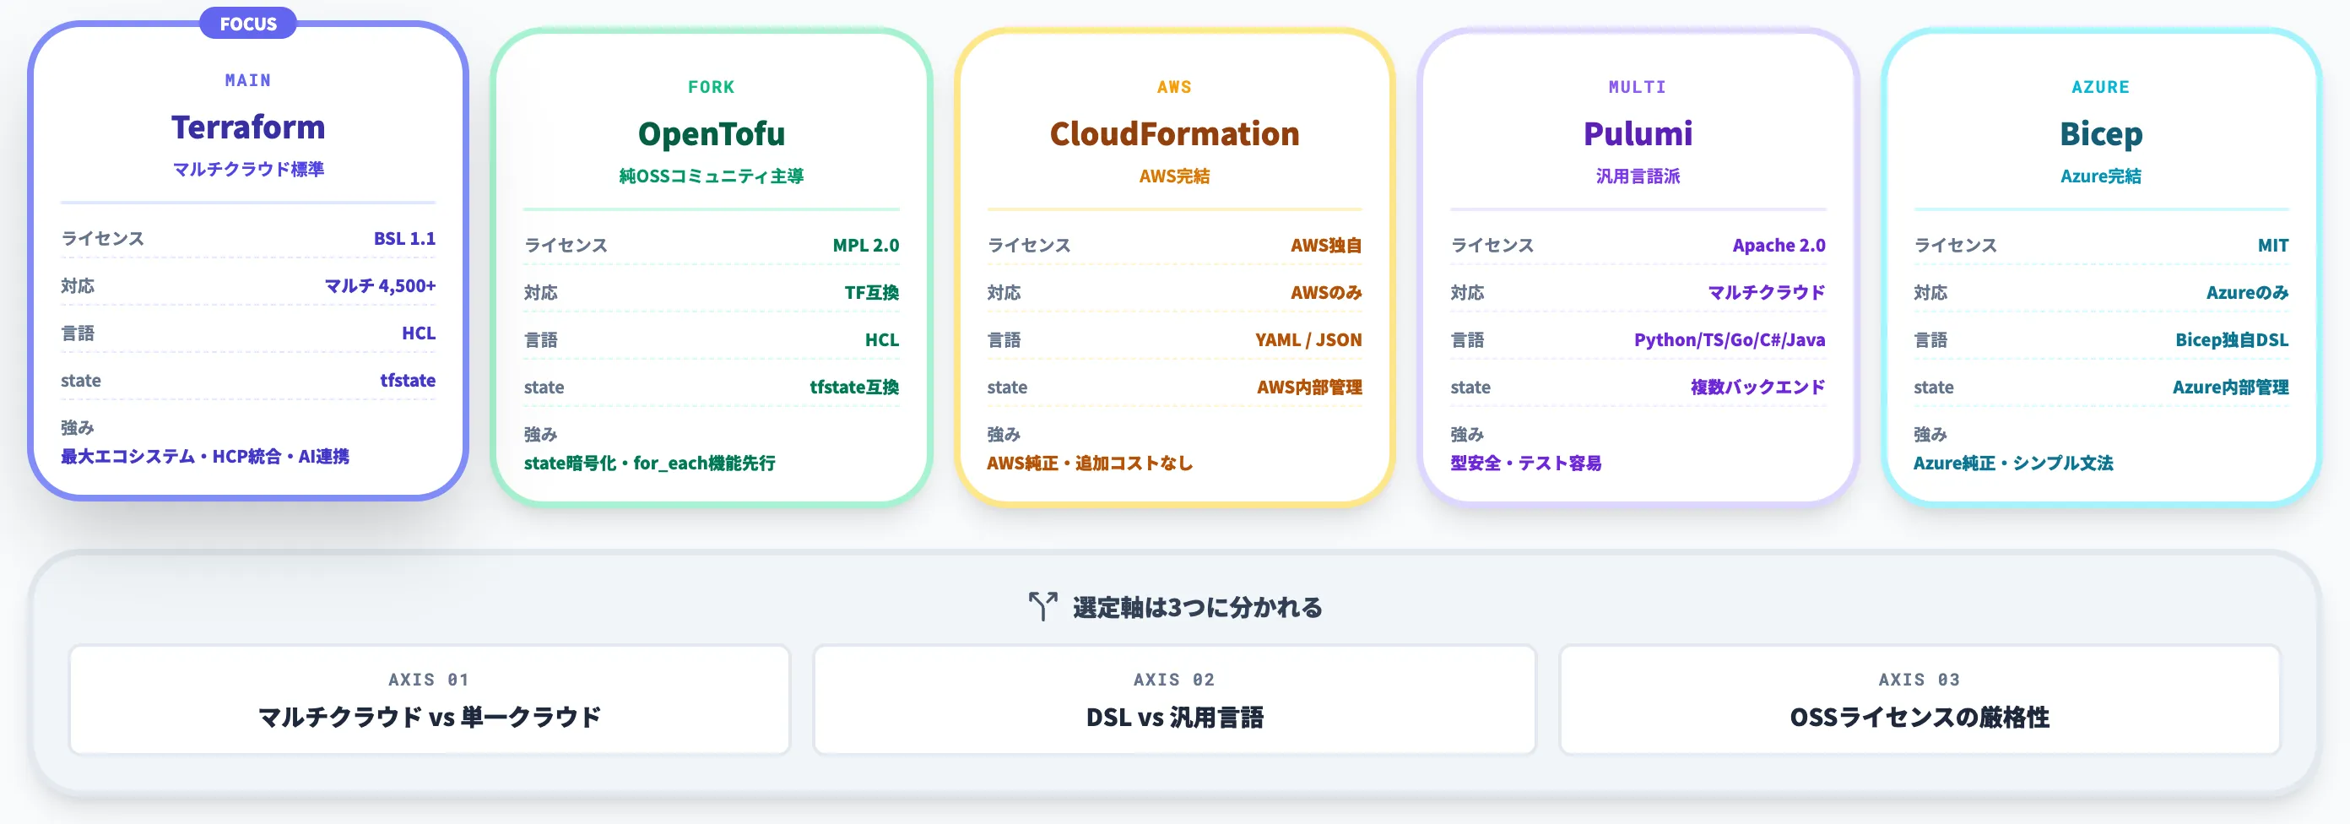Click 汎用言語派 subtitle under Pulumi
This screenshot has width=2350, height=824.
pyautogui.click(x=1638, y=176)
